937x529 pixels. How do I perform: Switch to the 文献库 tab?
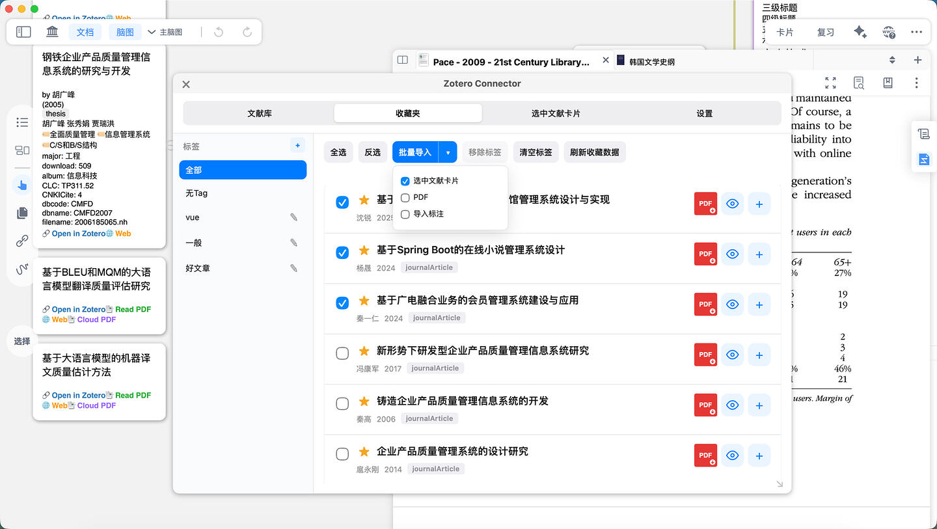pos(259,113)
